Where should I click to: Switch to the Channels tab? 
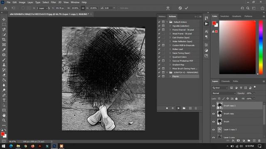tap(225, 81)
